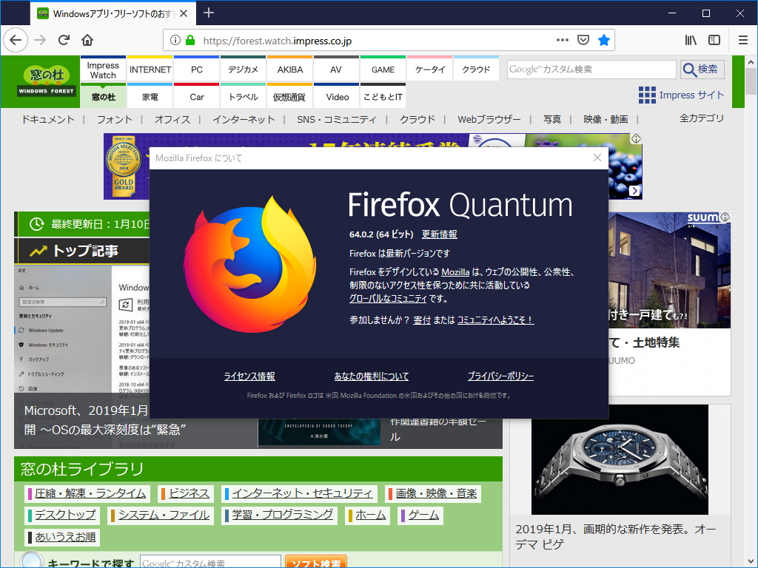The width and height of the screenshot is (758, 568).
Task: Save the page to Pocket
Action: coord(584,41)
